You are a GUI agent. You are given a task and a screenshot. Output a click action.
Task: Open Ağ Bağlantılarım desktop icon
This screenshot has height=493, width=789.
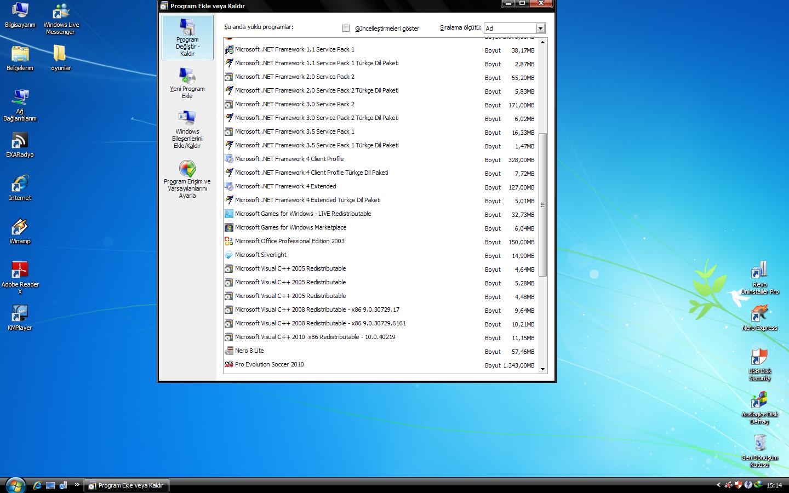pyautogui.click(x=20, y=105)
